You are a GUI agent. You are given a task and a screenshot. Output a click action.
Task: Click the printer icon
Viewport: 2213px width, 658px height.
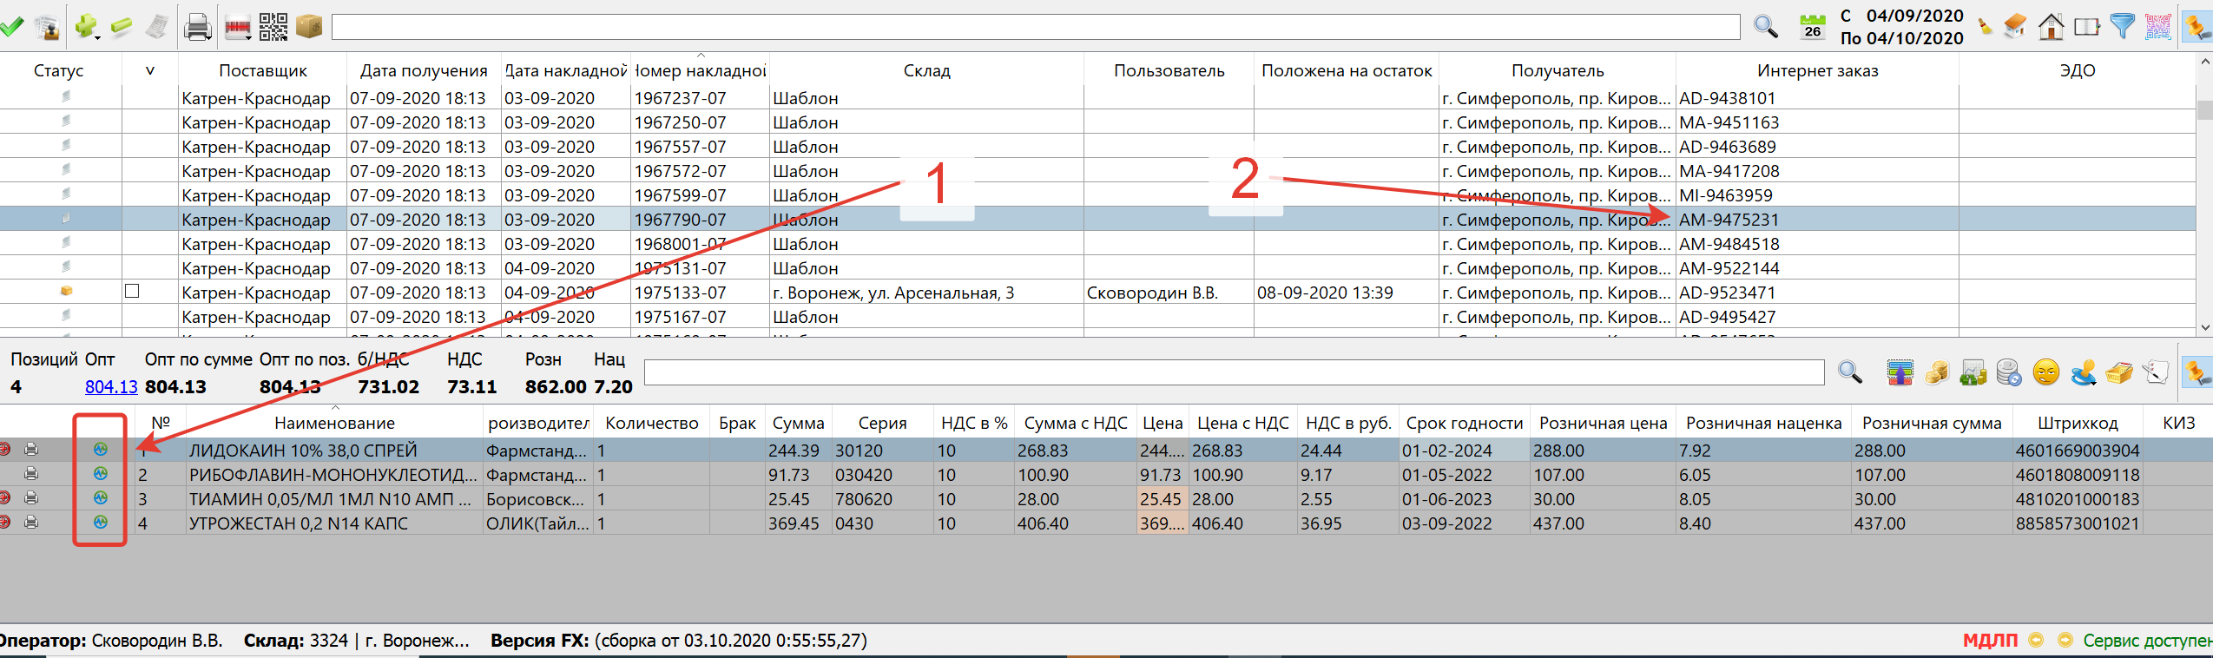[198, 28]
